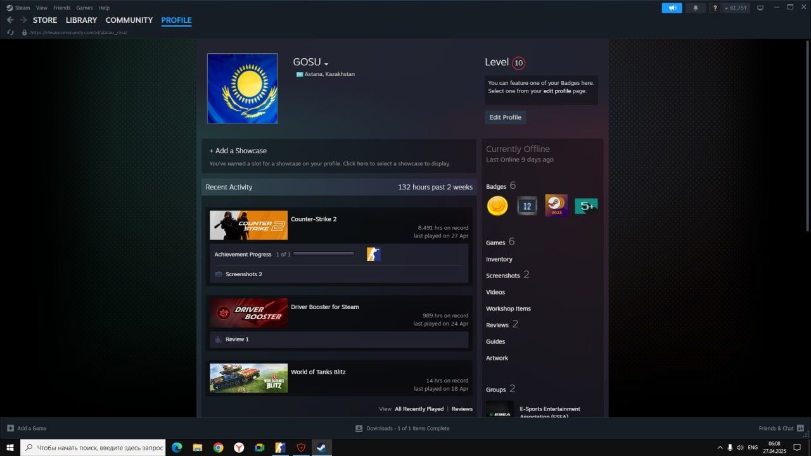Switch to the LIBRARY tab
This screenshot has width=811, height=456.
tap(81, 20)
